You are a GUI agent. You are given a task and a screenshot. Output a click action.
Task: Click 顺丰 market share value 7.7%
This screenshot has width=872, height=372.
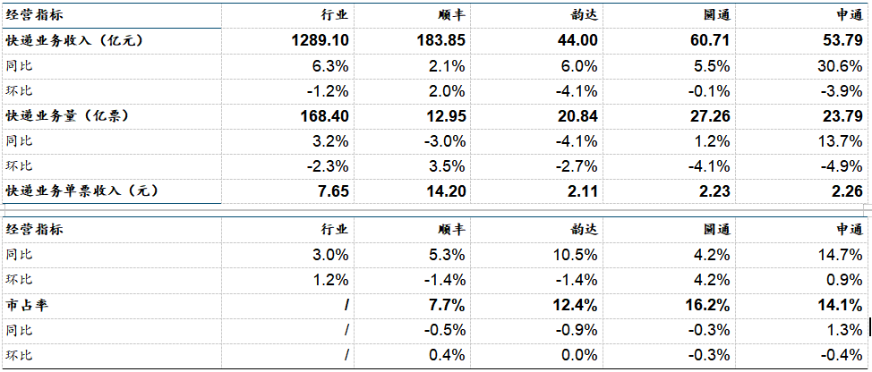449,305
